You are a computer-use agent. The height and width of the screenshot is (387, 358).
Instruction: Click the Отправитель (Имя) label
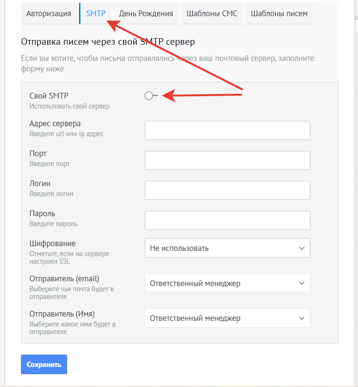(62, 314)
